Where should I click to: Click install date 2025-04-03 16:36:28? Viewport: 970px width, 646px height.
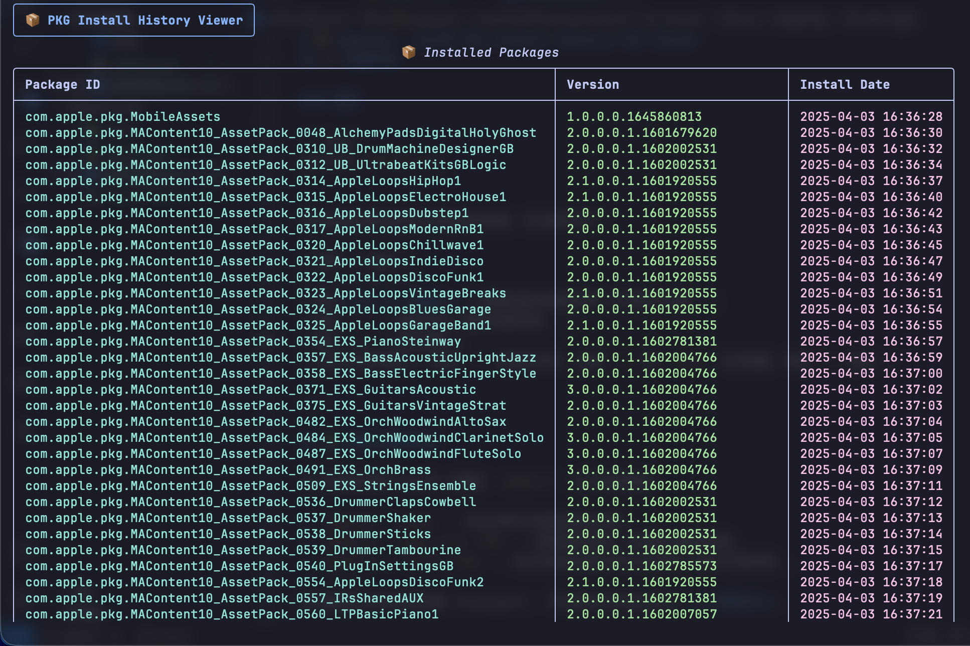[x=871, y=116]
